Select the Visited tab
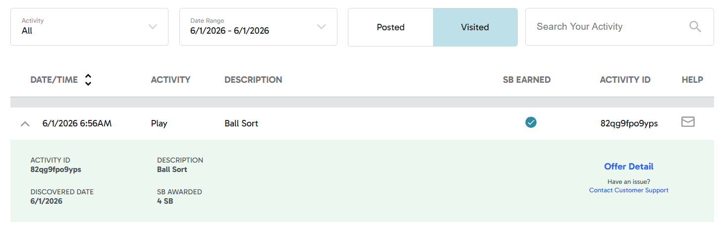This screenshot has height=228, width=720. pos(475,27)
